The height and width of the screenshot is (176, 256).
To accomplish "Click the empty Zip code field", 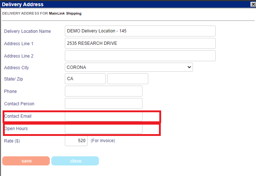I will 127,79.
